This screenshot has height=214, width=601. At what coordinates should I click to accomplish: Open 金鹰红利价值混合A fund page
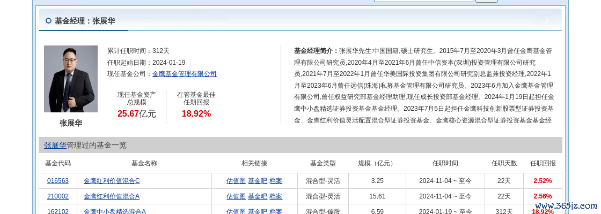click(x=112, y=196)
